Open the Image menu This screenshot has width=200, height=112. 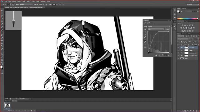point(14,1)
